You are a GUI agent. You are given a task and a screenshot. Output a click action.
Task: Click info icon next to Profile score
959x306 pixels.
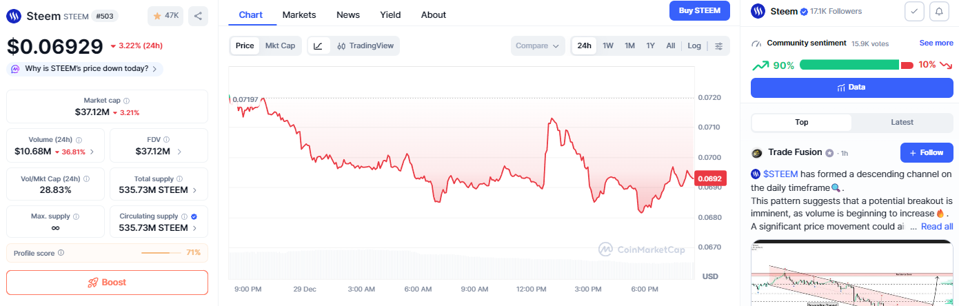[x=61, y=253]
